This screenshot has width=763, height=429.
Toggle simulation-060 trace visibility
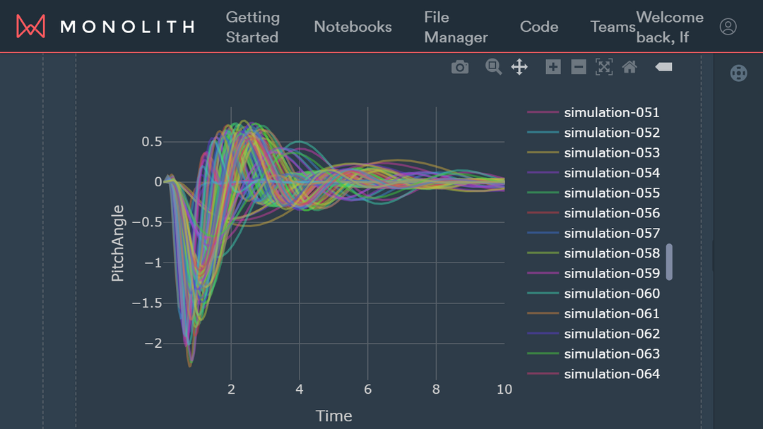611,294
